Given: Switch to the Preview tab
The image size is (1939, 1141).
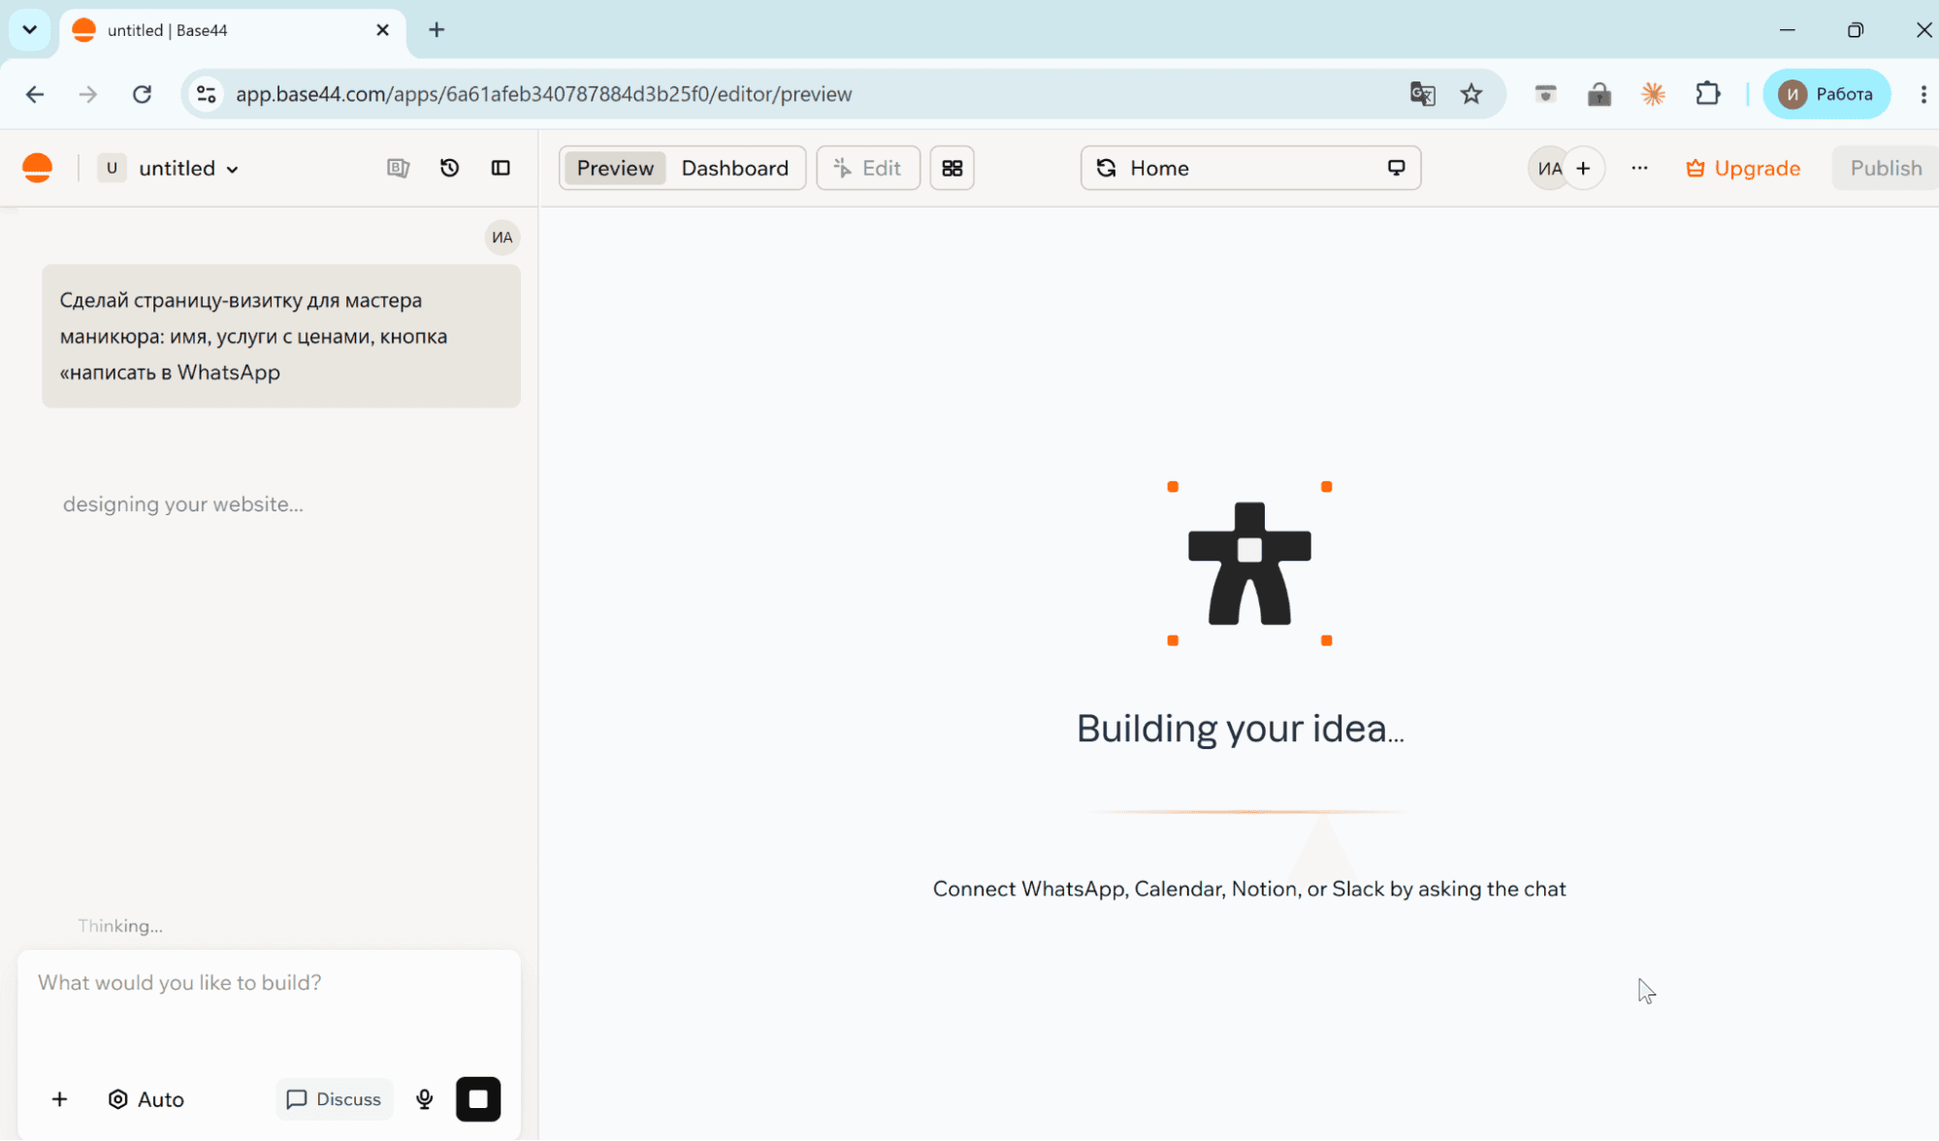Looking at the screenshot, I should 615,168.
